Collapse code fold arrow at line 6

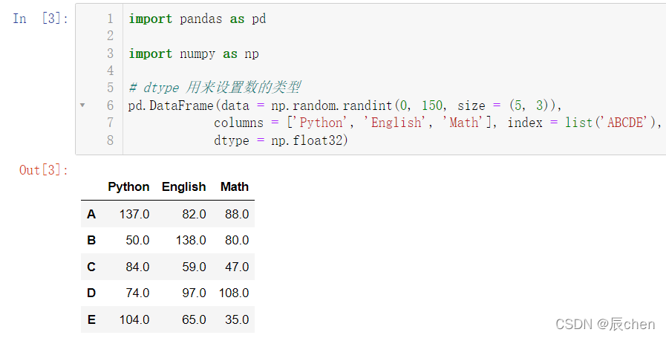click(82, 105)
